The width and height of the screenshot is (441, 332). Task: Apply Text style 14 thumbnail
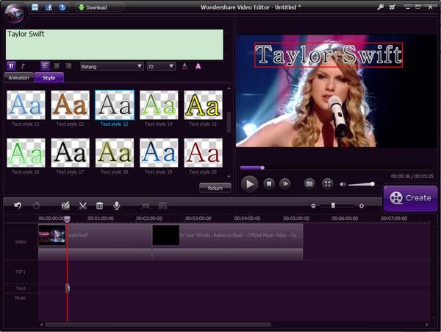[x=159, y=105]
